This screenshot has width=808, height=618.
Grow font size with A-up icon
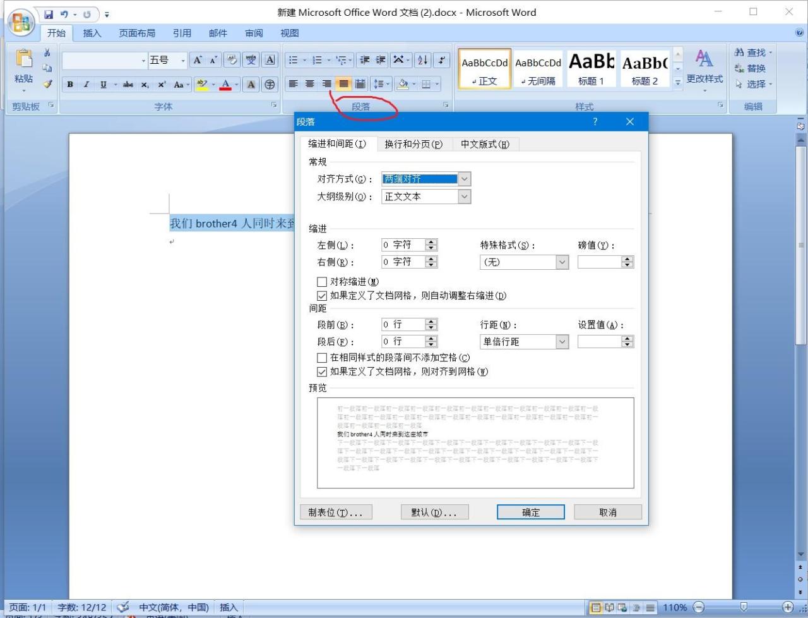pos(198,60)
